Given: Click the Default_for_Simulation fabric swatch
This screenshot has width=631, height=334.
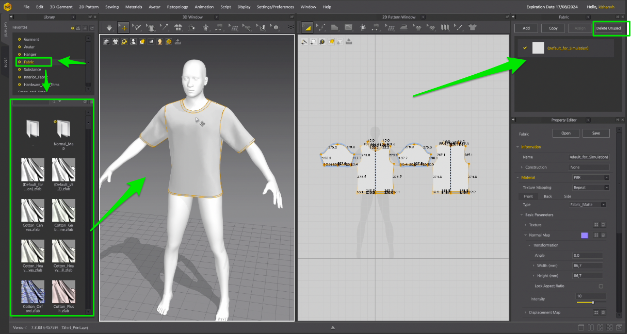Looking at the screenshot, I should 538,48.
